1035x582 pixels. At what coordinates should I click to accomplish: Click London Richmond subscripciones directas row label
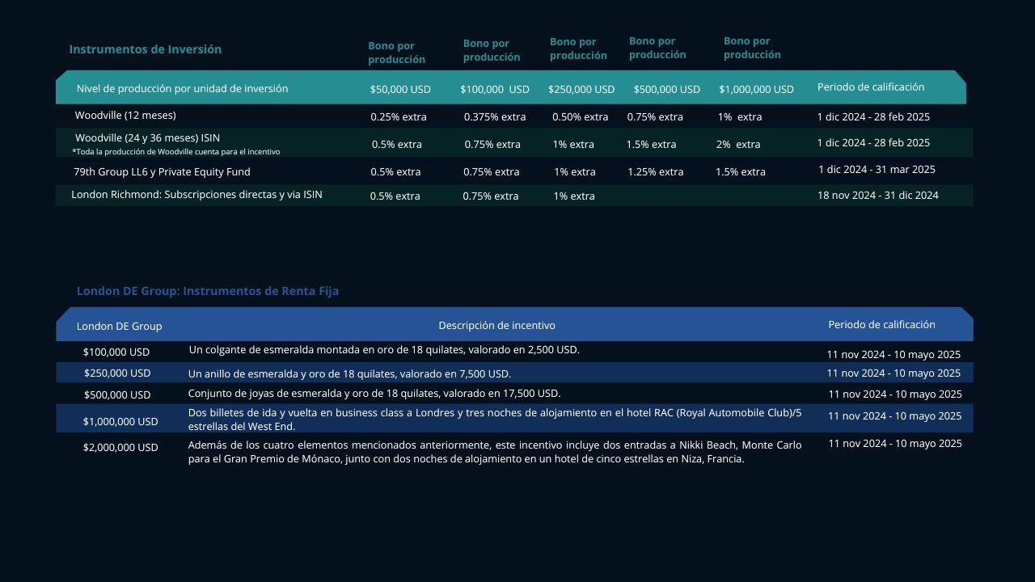pos(196,195)
